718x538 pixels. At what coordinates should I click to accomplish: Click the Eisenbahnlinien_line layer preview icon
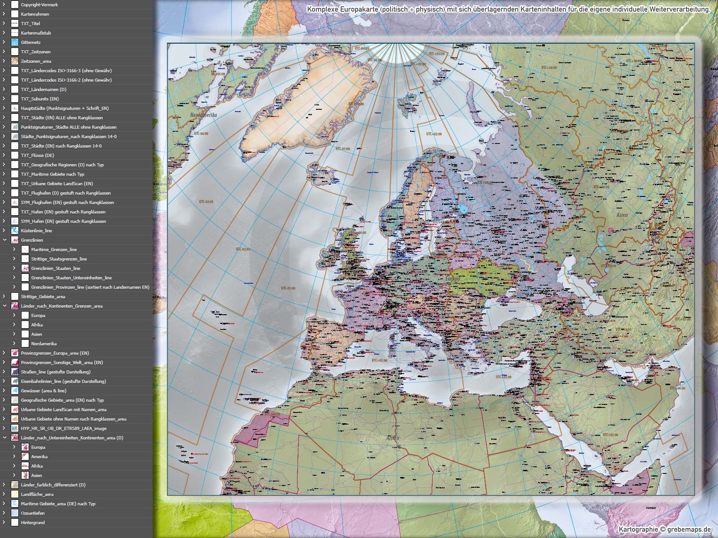click(x=15, y=381)
